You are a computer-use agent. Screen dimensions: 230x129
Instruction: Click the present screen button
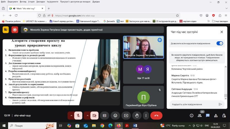coord(126,116)
